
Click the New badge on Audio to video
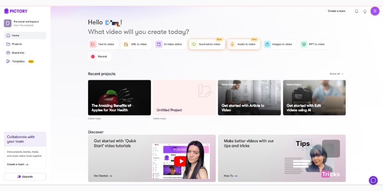(x=254, y=39)
